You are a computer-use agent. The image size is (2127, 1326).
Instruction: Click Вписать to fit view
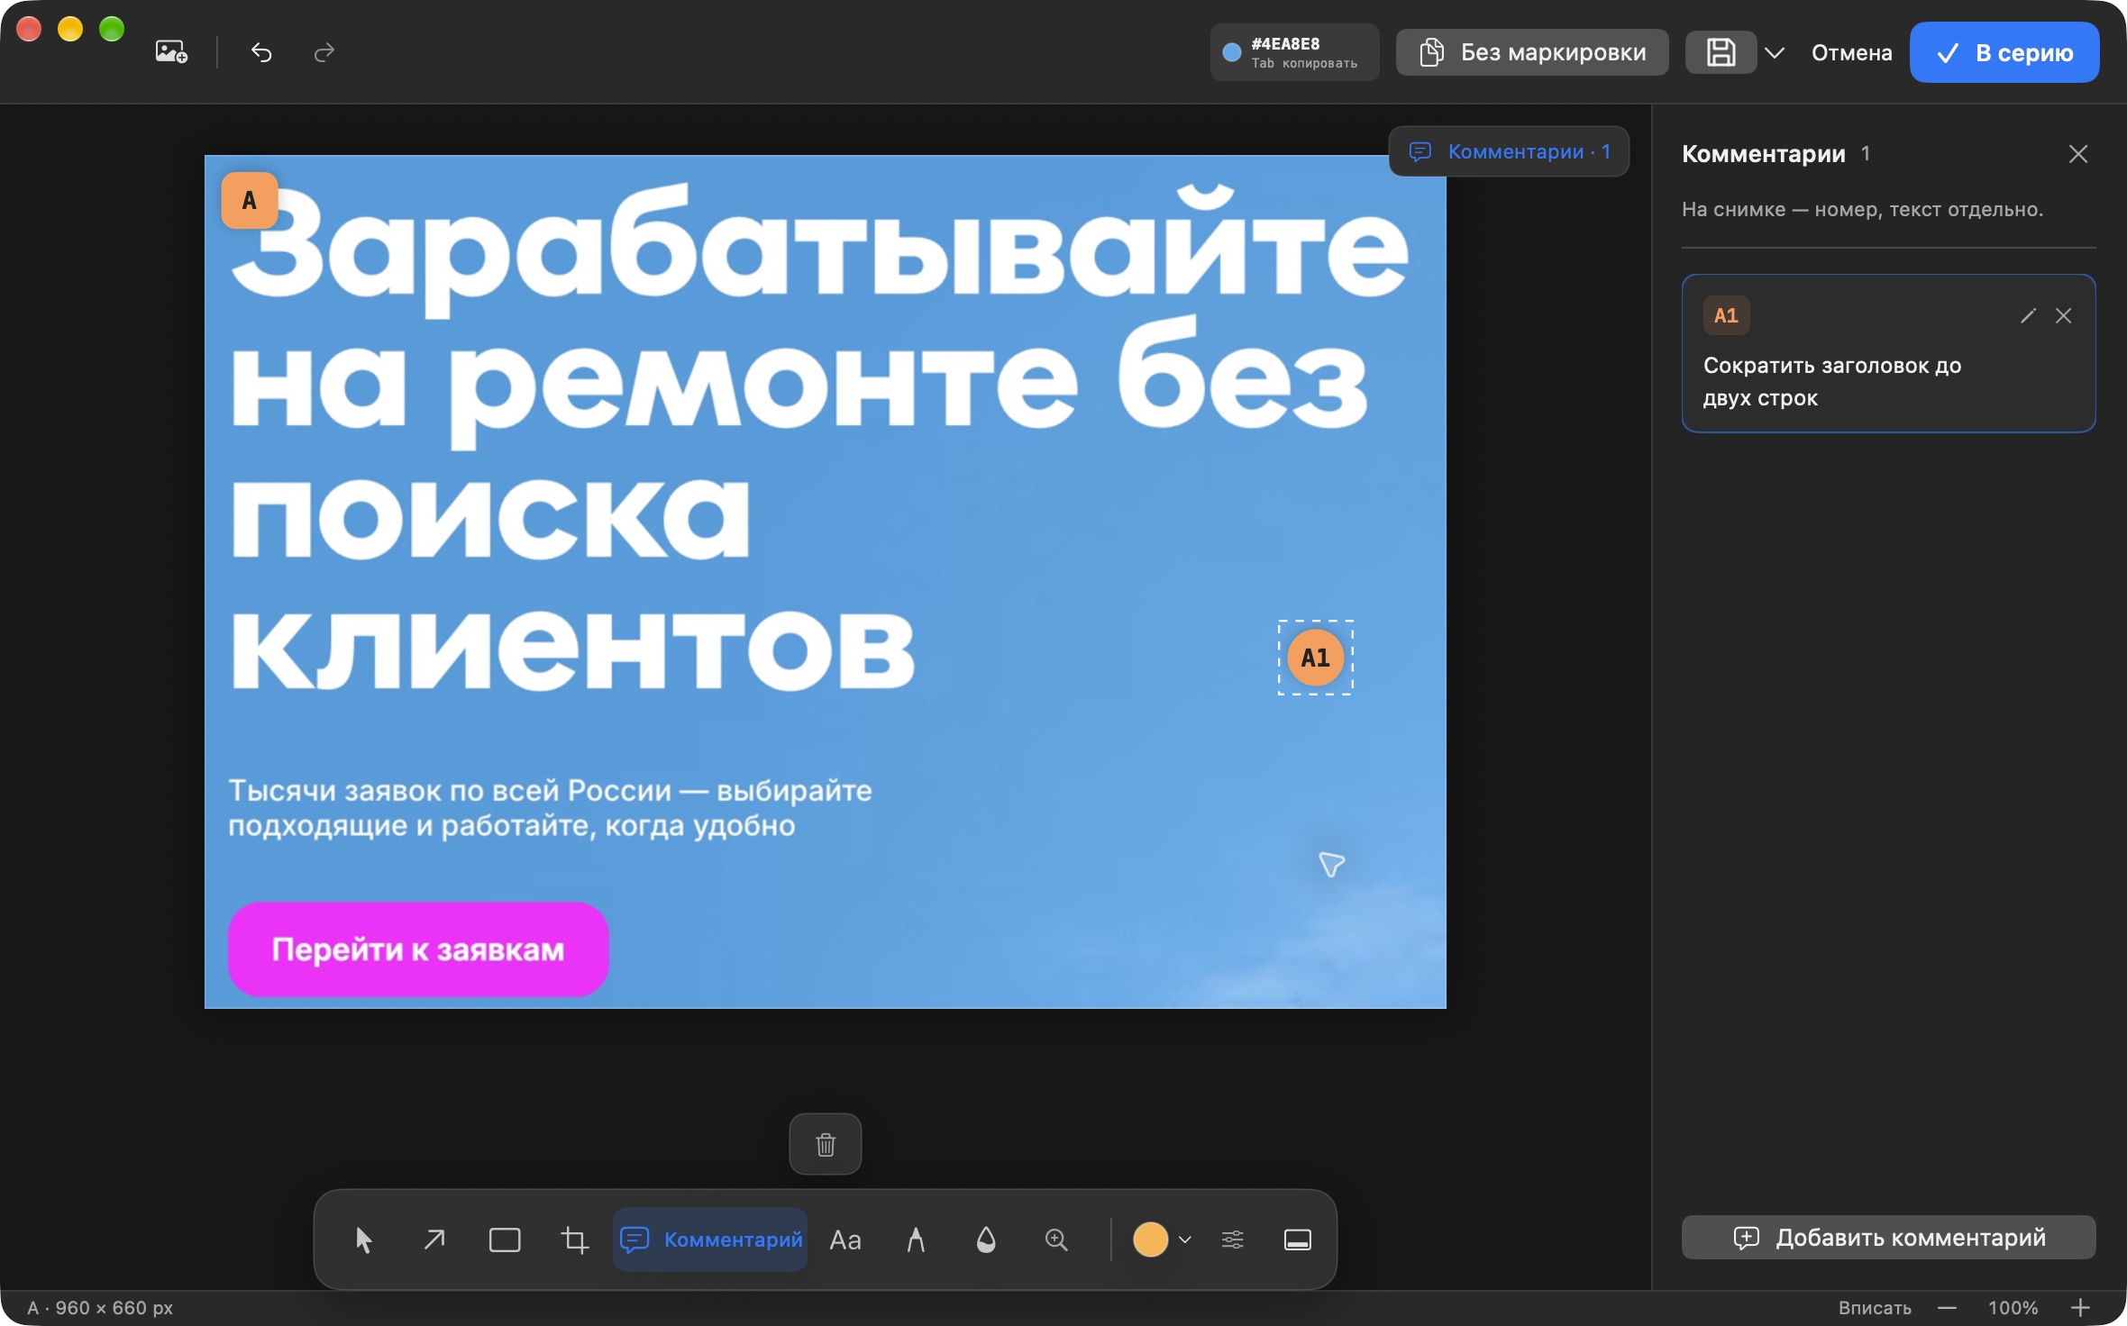[1875, 1307]
